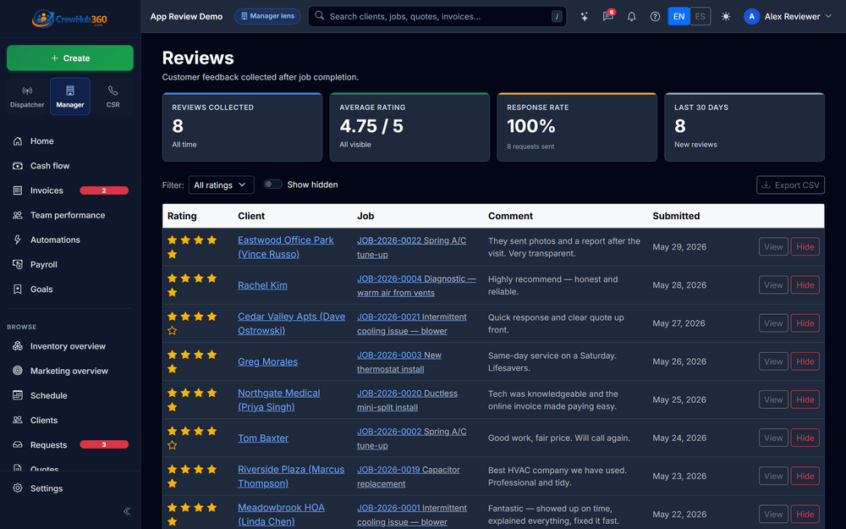Click the CrewHub360 logo
Viewport: 846px width, 529px height.
point(69,19)
